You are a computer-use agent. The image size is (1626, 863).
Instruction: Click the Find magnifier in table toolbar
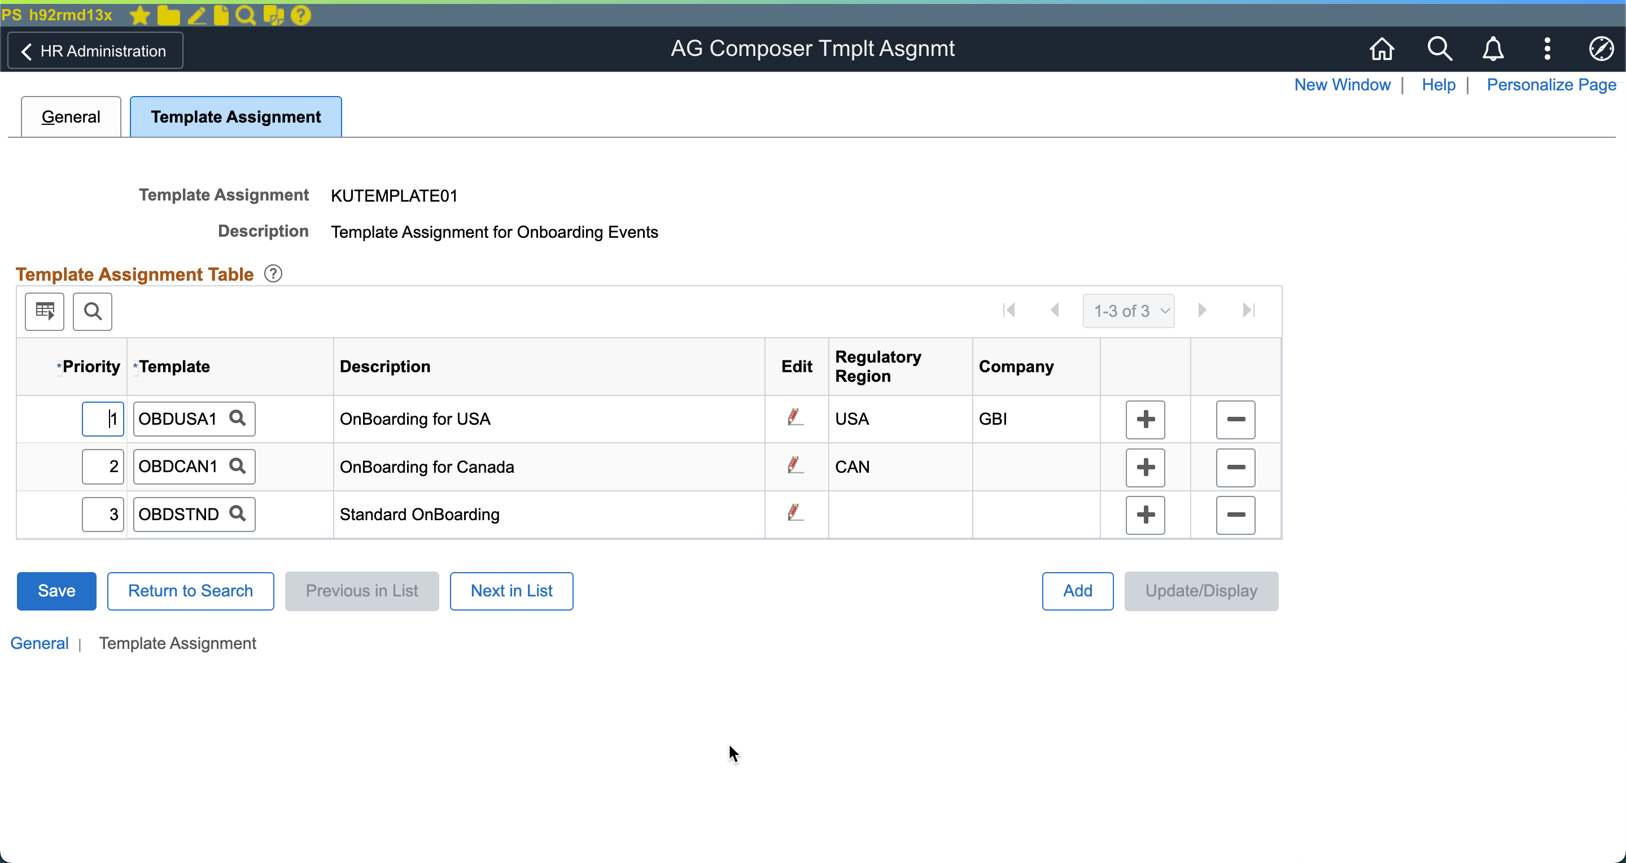[x=92, y=311]
